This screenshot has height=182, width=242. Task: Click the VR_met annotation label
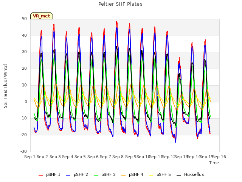(42, 16)
